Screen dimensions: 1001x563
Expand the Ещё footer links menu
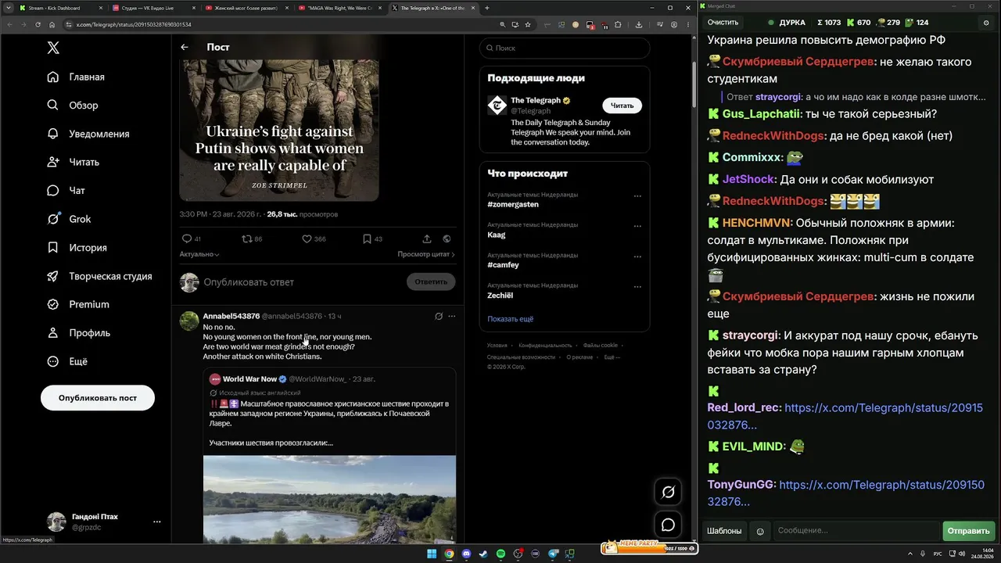[612, 357]
